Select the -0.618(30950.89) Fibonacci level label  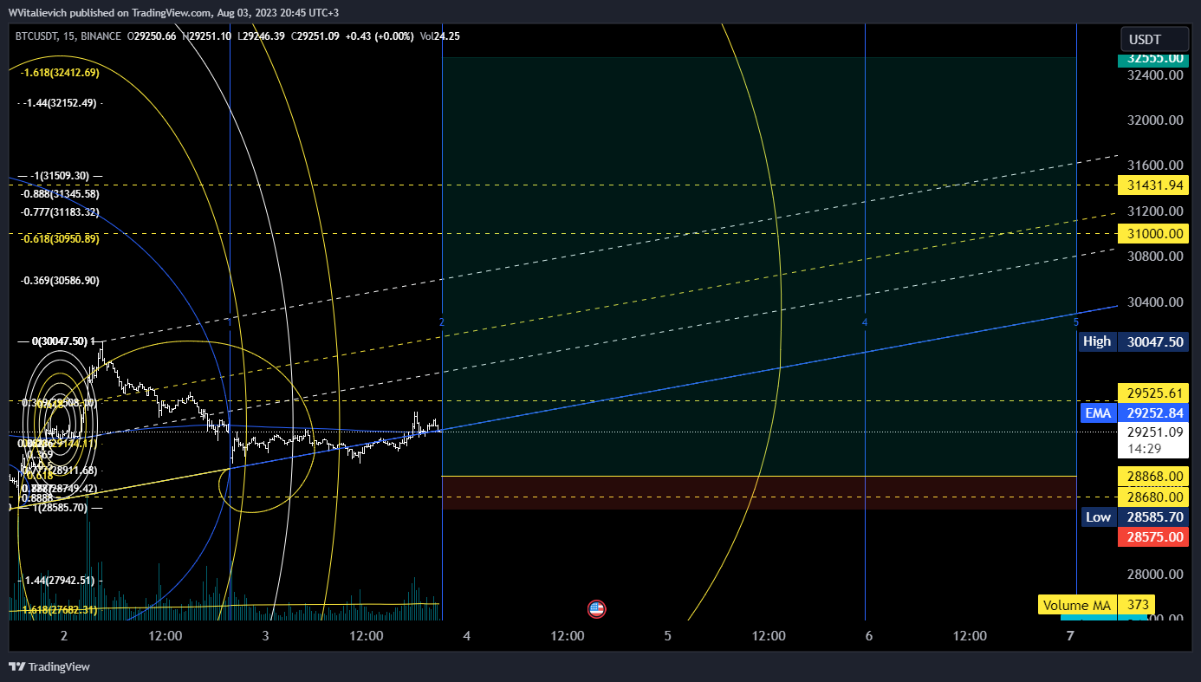pos(60,238)
